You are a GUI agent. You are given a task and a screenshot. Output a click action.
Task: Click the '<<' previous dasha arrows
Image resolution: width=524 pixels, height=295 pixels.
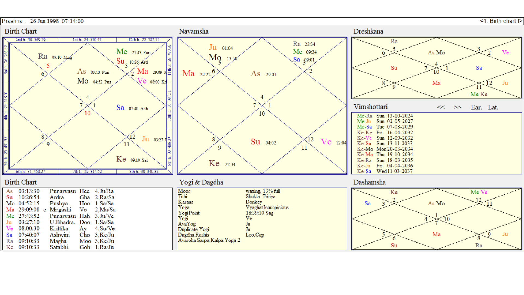point(440,107)
